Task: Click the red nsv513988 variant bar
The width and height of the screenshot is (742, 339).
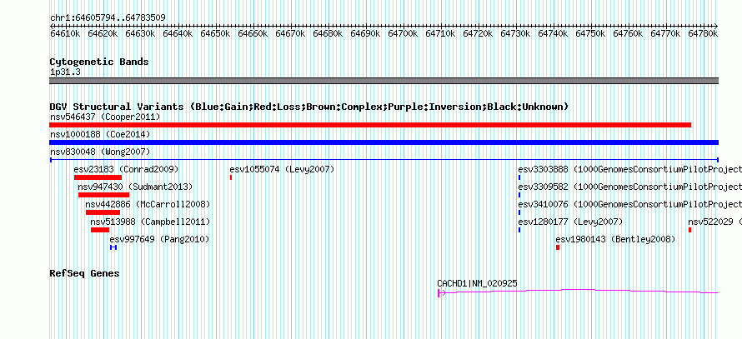Action: point(100,230)
